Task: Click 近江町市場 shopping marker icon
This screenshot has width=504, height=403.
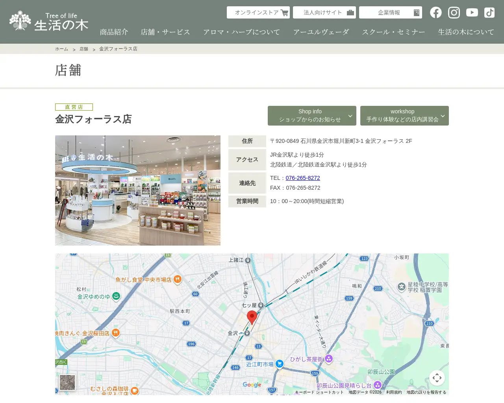Action: point(279,364)
